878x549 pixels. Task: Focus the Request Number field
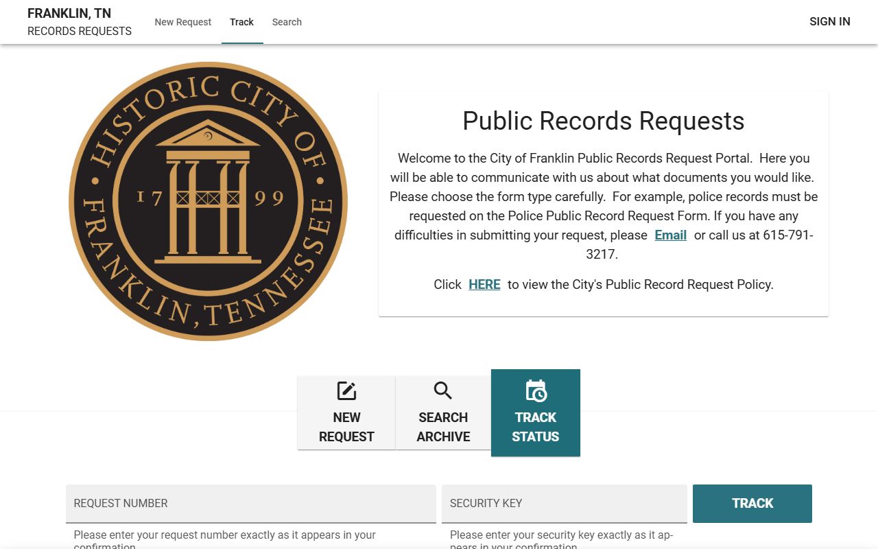click(x=251, y=504)
